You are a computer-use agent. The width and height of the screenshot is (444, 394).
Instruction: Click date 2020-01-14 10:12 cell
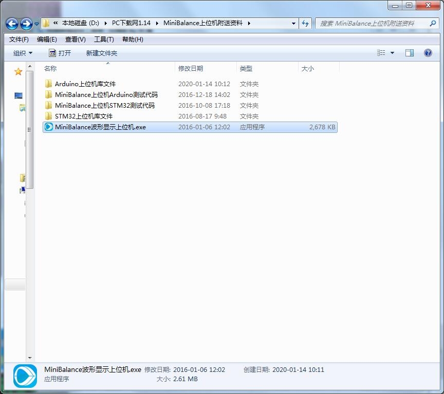click(204, 84)
